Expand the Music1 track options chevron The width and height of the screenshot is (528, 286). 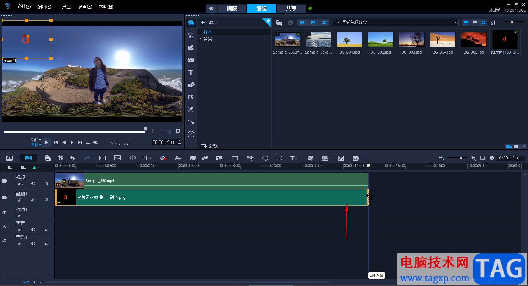point(46,244)
